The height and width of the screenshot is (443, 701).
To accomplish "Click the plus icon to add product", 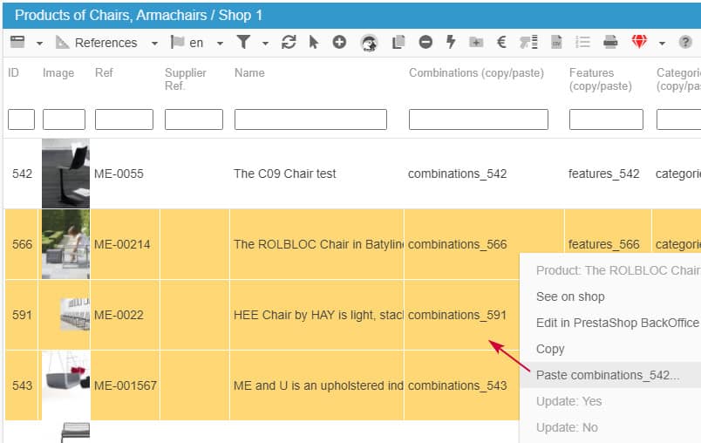I will tap(339, 42).
